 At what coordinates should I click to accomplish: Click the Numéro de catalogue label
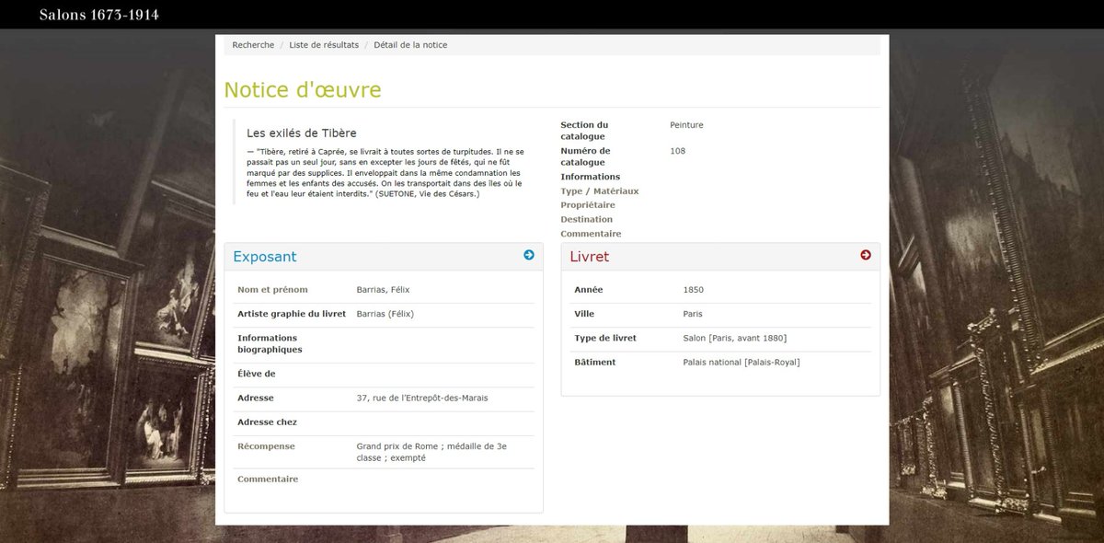click(x=585, y=156)
